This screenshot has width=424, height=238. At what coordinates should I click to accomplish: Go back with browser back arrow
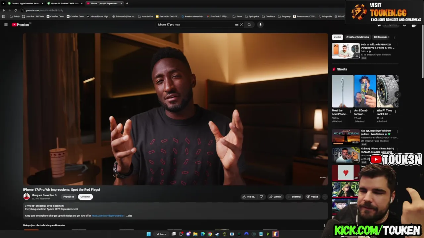(x=4, y=10)
